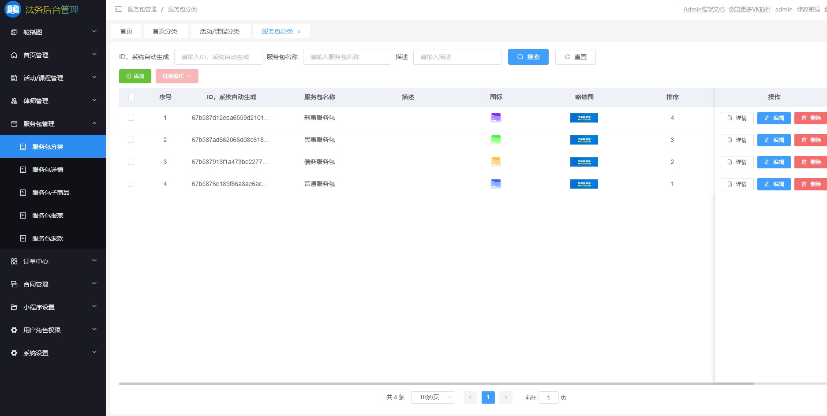Open the 批量操作 dropdown

pos(177,76)
